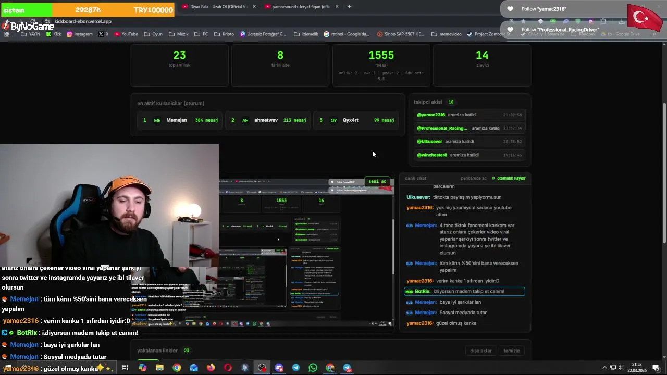Image resolution: width=667 pixels, height=375 pixels.
Task: Switch to yamacsounds-feryat figan tab
Action: 302,7
